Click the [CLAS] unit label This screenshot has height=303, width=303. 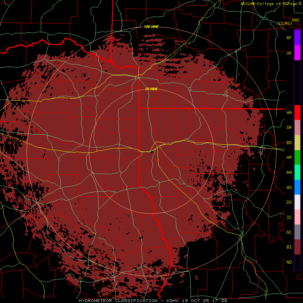click(x=284, y=23)
